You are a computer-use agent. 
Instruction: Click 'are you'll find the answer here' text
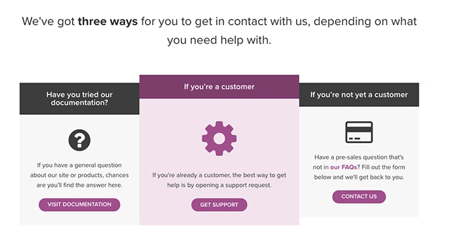click(x=80, y=186)
